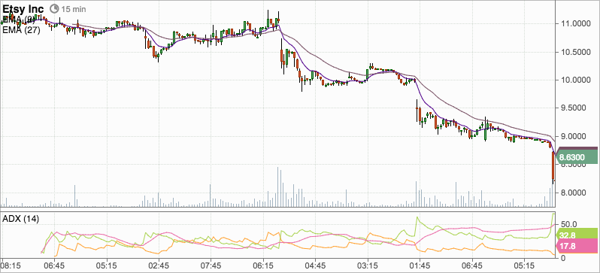Click the EMA (27) indicator label
The width and height of the screenshot is (600, 273).
pos(21,30)
